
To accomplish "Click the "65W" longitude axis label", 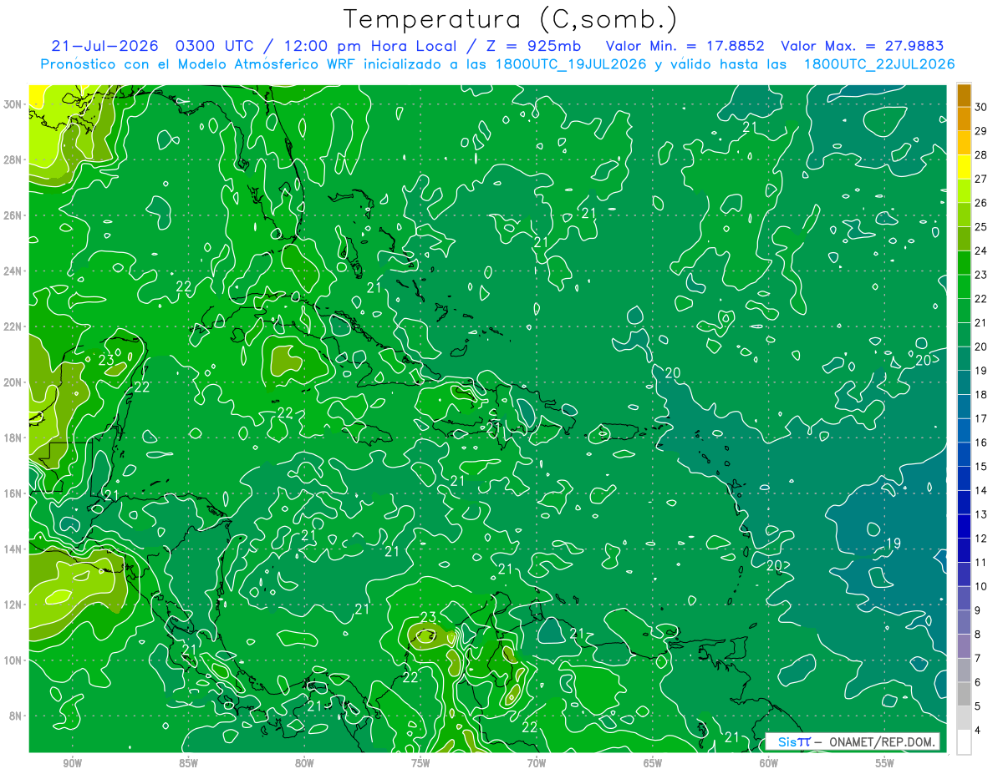I will point(653,764).
